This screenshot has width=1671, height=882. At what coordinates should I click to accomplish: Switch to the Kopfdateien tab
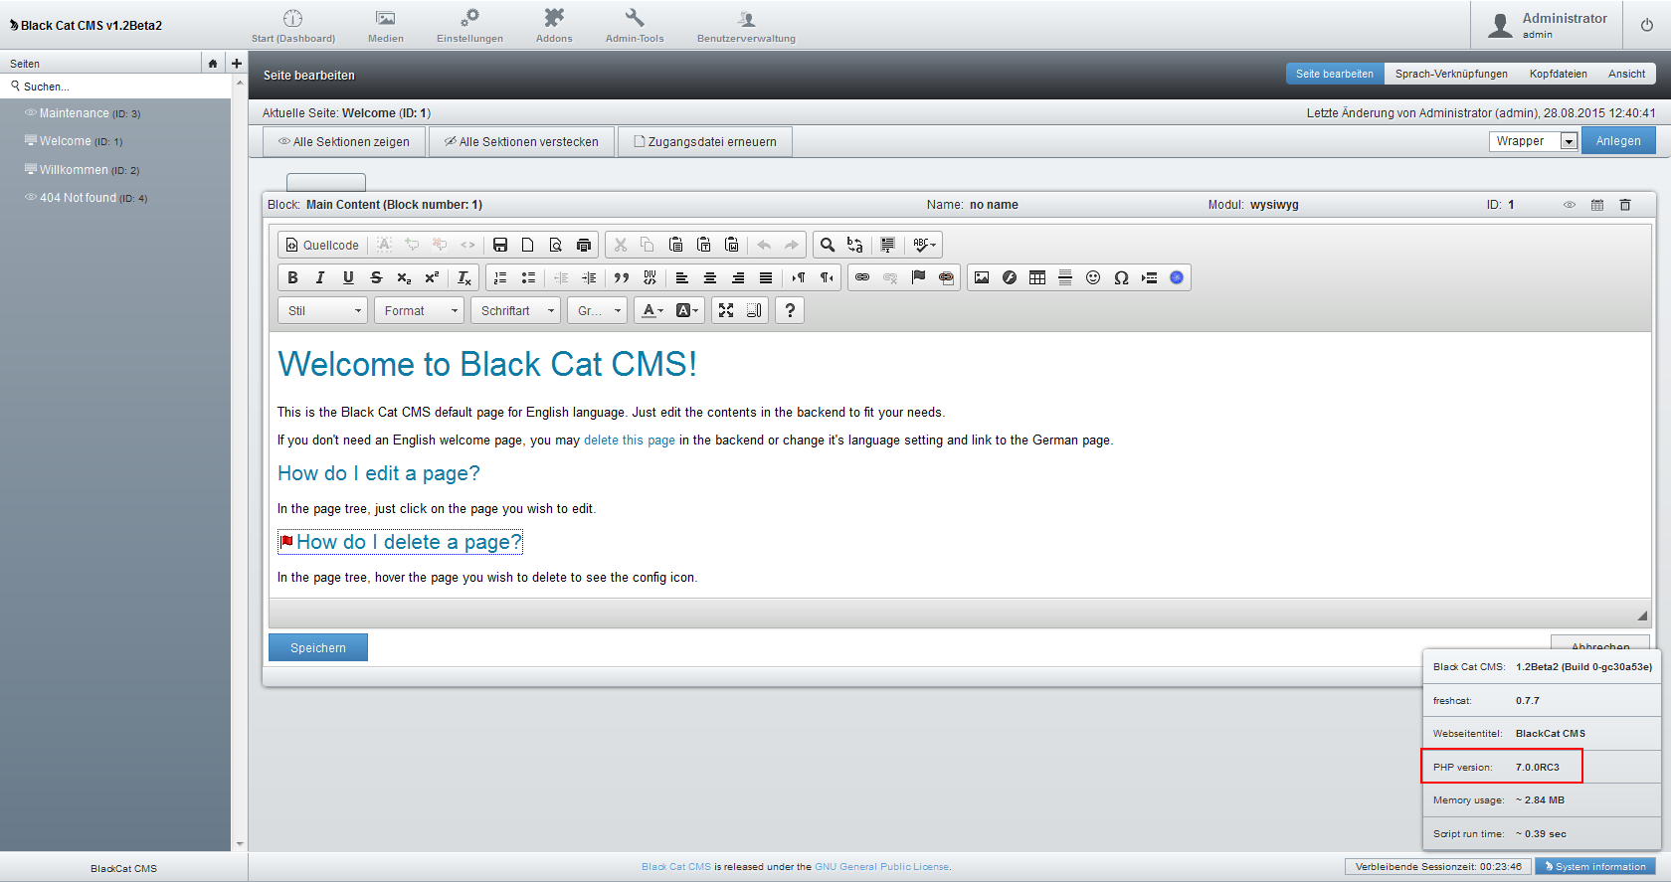tap(1559, 74)
